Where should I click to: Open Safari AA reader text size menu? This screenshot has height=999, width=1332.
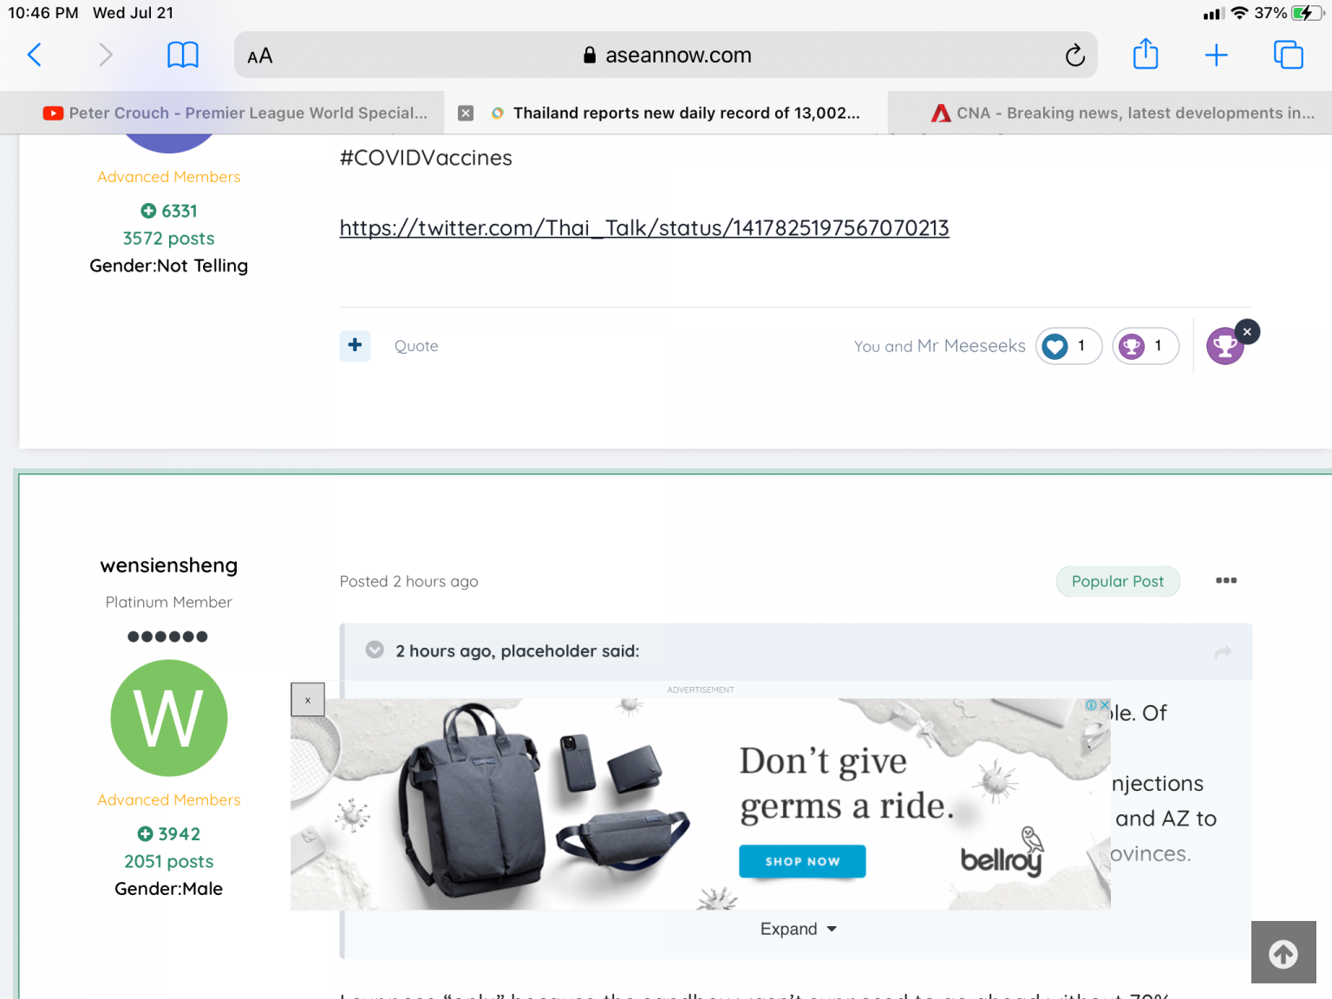coord(260,55)
